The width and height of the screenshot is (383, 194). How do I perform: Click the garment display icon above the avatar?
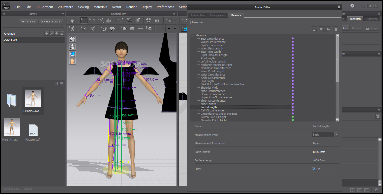coord(73,39)
